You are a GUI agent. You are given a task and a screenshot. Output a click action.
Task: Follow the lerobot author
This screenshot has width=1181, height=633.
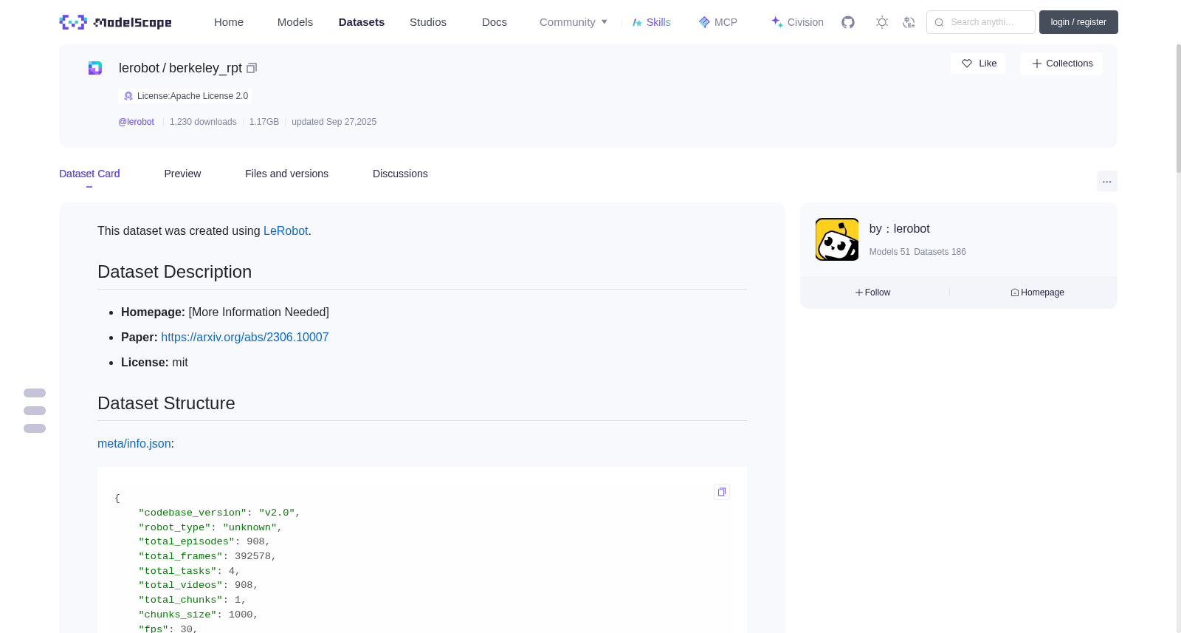click(x=873, y=292)
